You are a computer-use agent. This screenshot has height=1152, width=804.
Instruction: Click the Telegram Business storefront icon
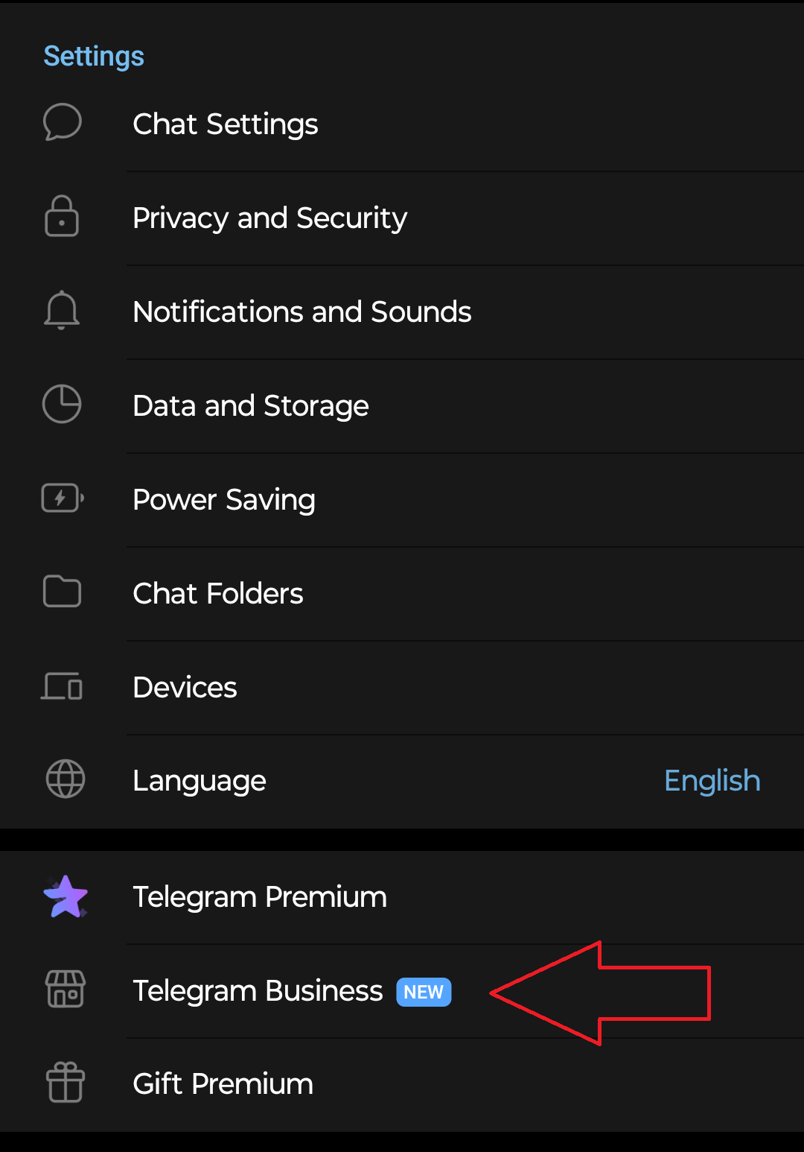66,990
